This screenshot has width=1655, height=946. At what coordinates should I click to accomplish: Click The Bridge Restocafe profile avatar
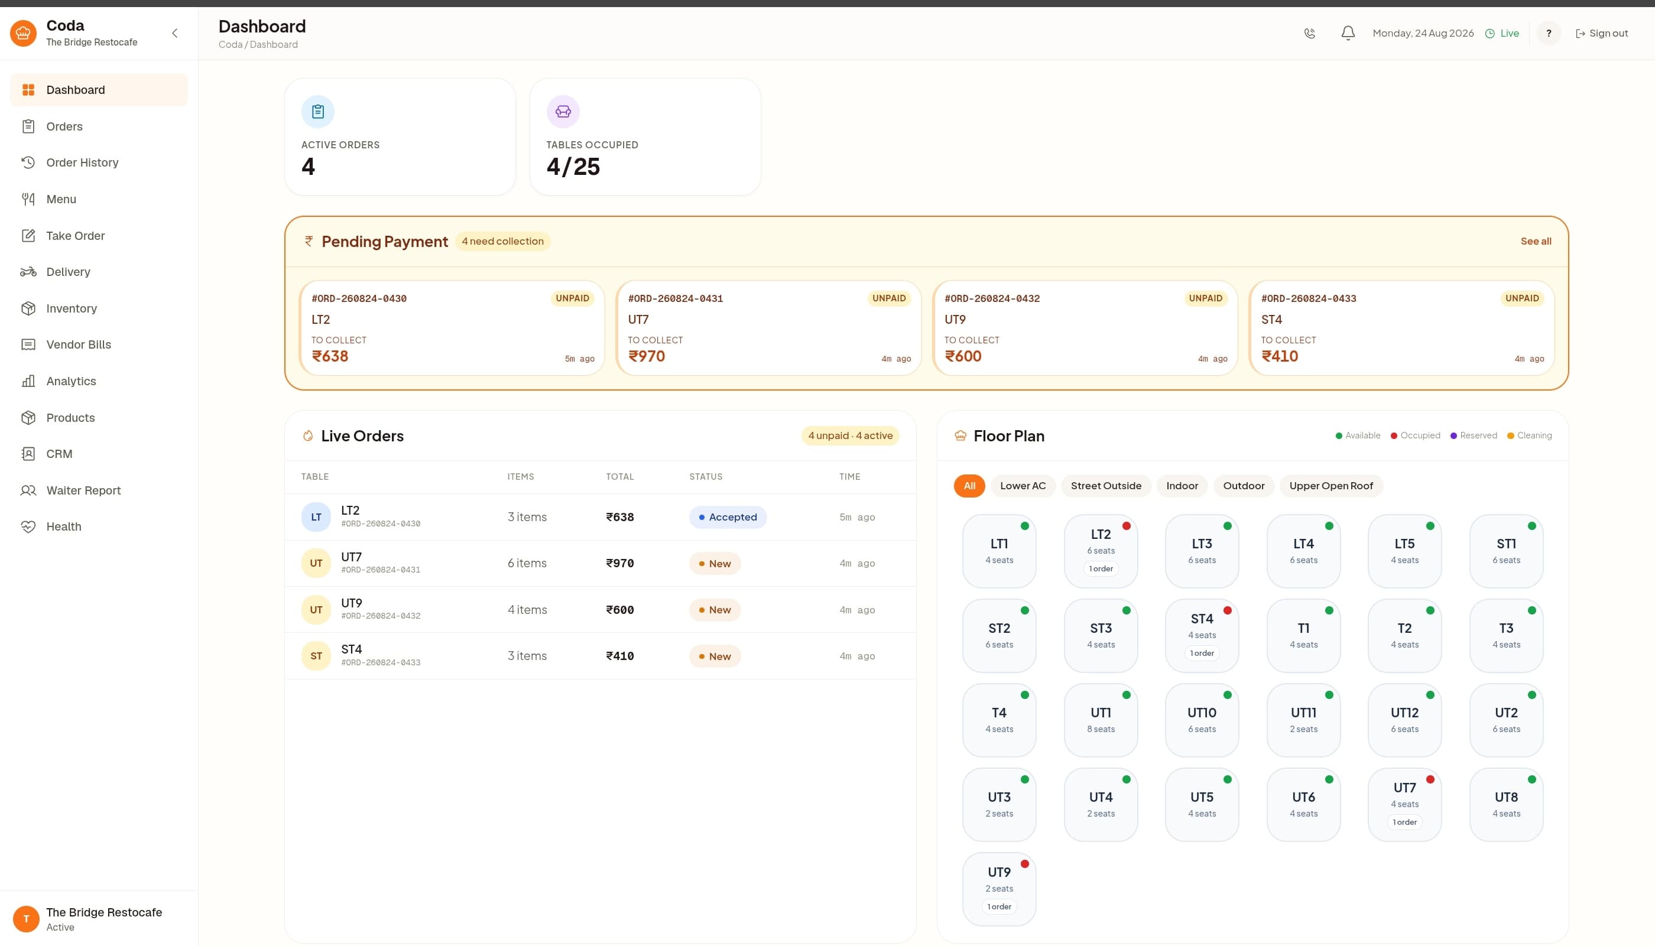point(26,919)
